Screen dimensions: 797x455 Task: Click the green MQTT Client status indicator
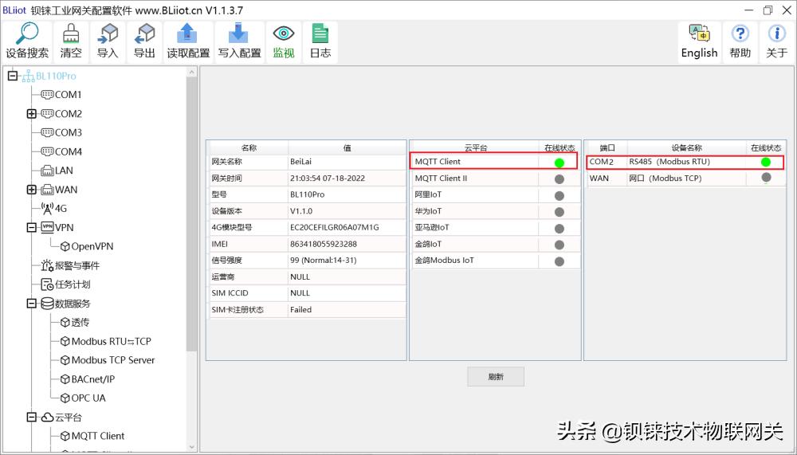click(559, 163)
